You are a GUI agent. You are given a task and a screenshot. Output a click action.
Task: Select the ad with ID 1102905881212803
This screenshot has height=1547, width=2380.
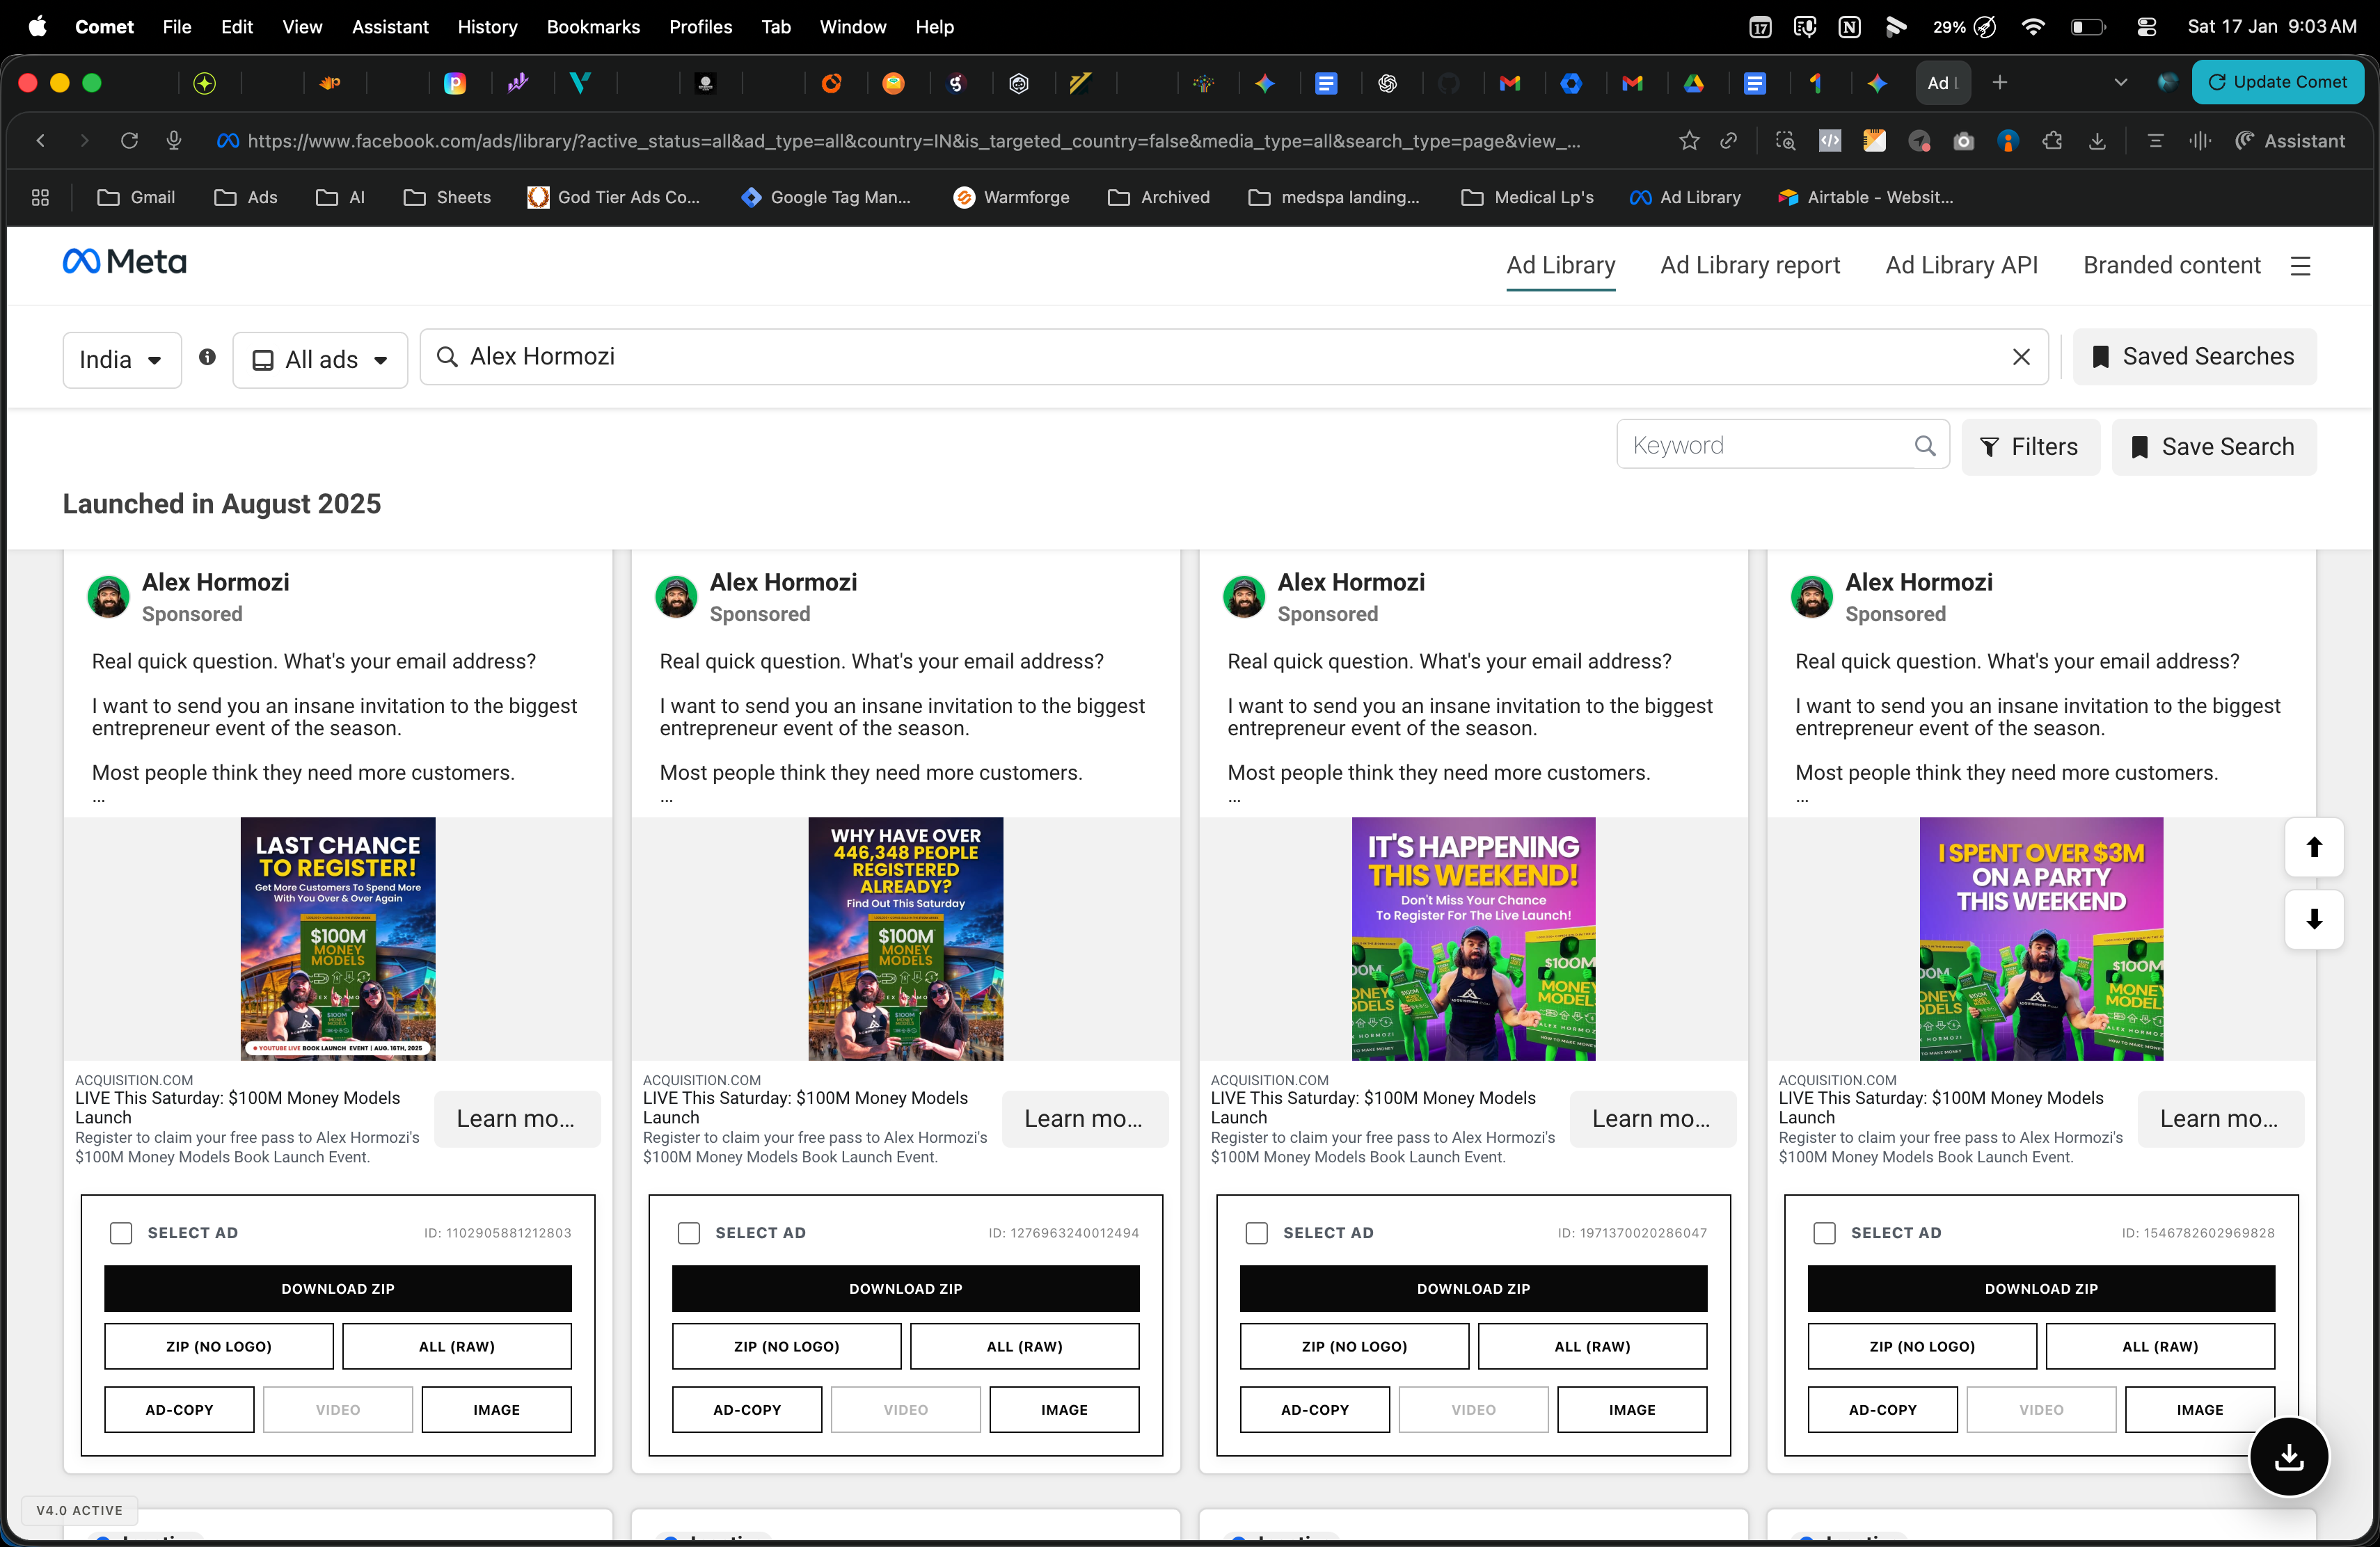pos(121,1232)
